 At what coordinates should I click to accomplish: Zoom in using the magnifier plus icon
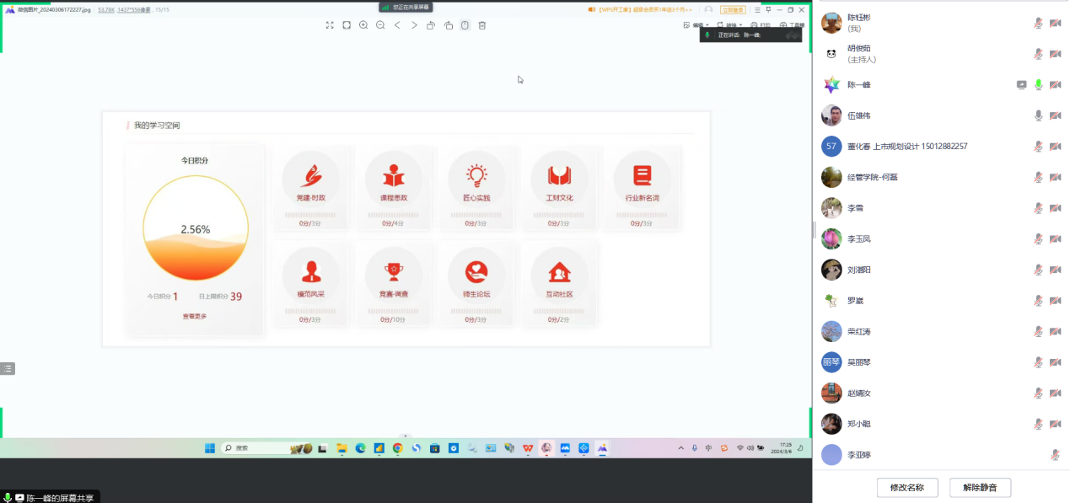click(363, 25)
